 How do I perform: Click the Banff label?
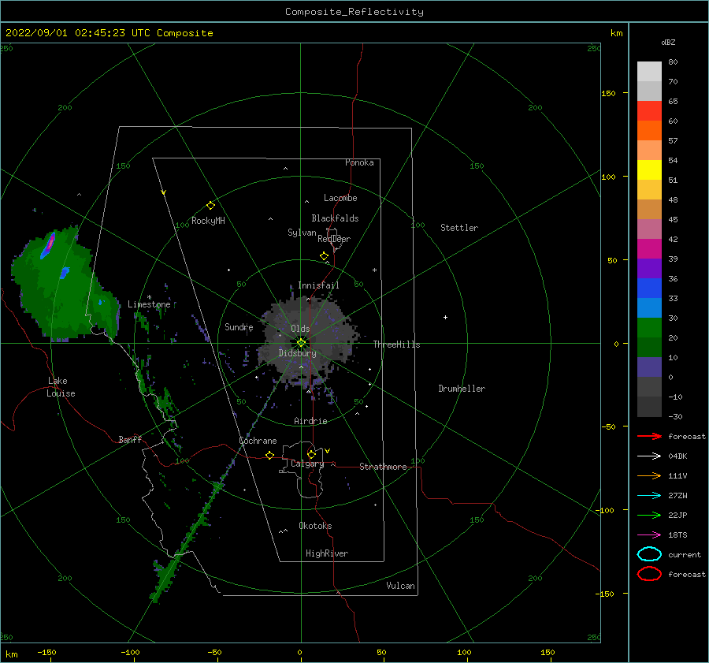click(x=130, y=439)
